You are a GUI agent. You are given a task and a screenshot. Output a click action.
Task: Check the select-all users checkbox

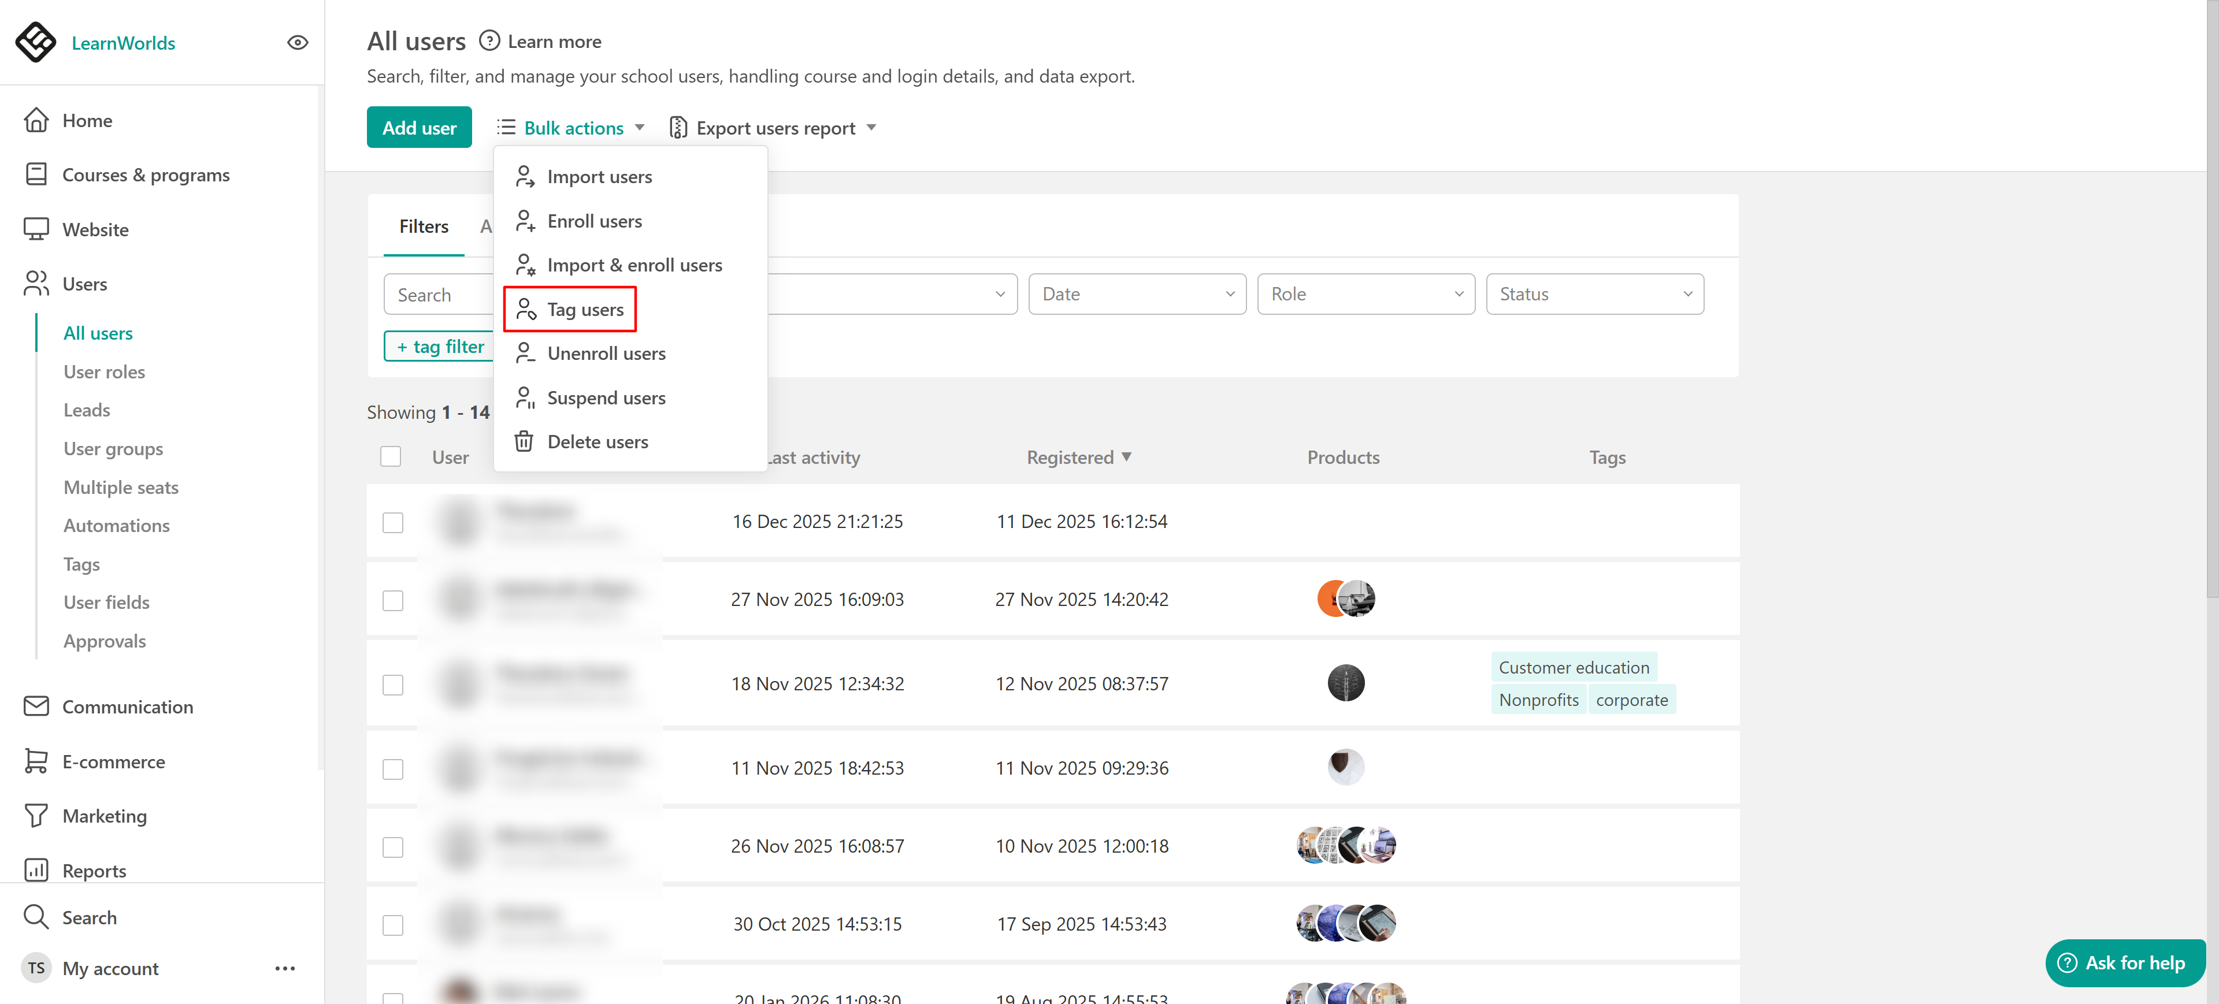pyautogui.click(x=391, y=456)
